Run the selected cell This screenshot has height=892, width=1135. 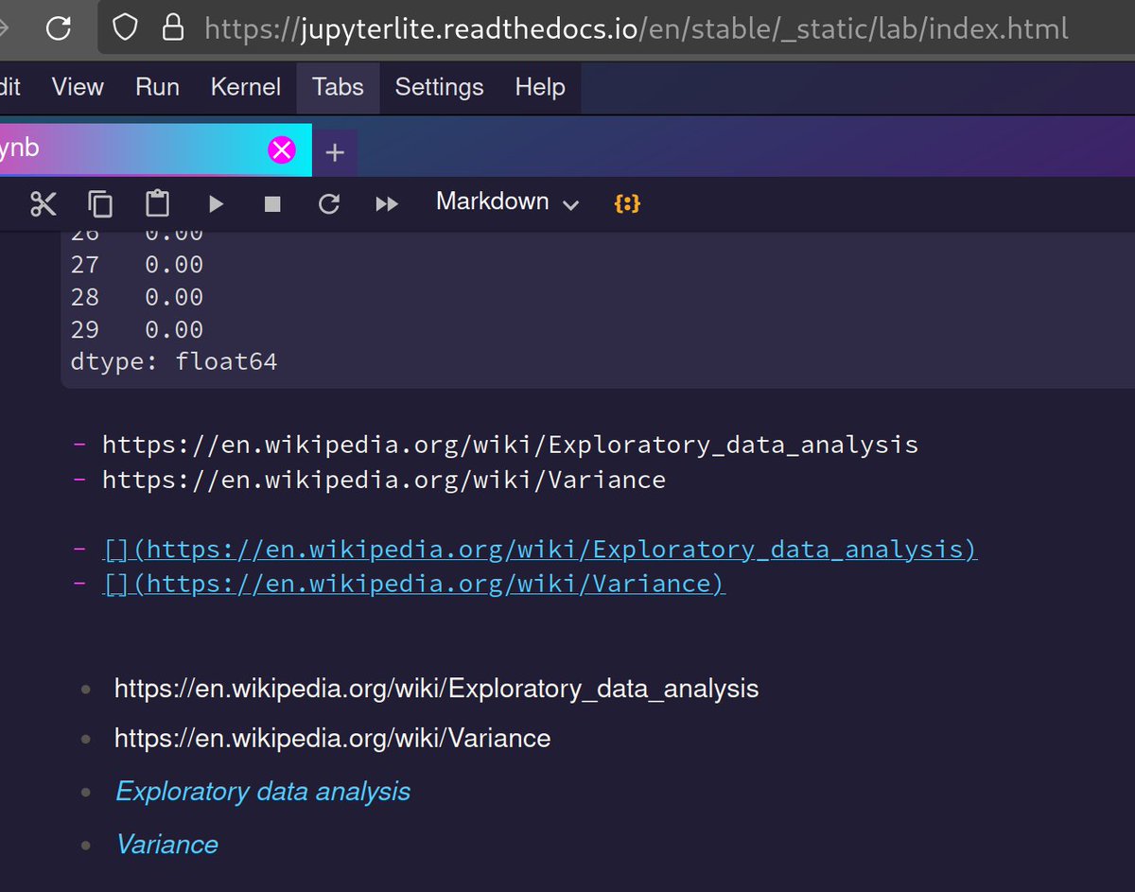[x=216, y=202]
